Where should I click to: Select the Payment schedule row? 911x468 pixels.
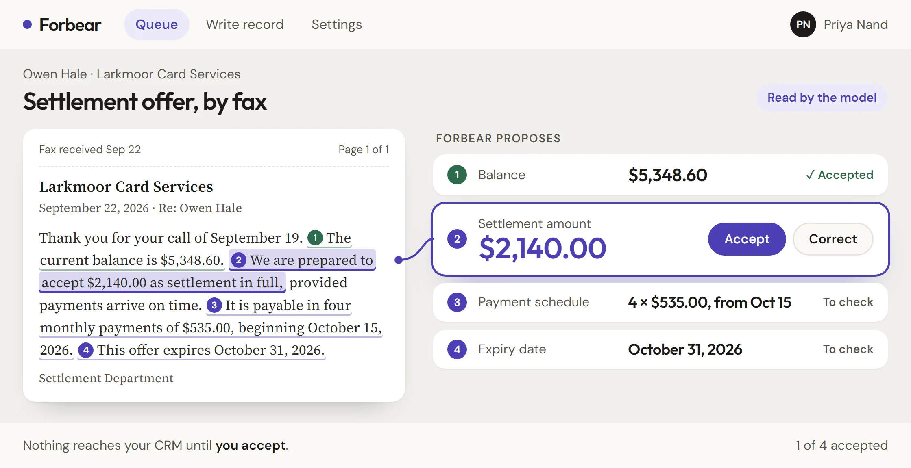pos(660,302)
